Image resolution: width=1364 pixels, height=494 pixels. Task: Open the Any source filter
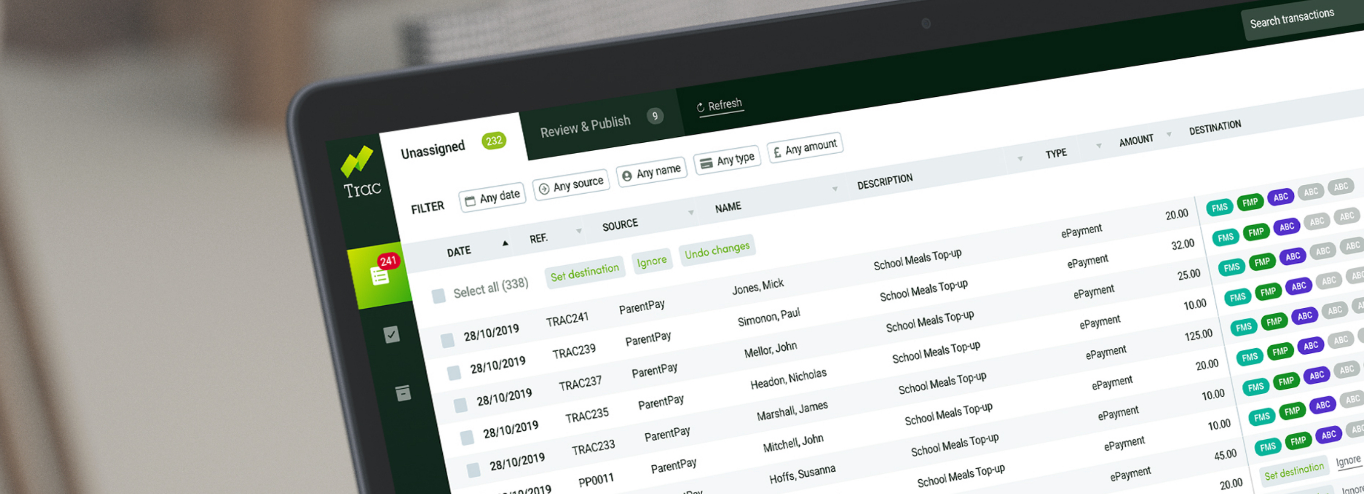(571, 185)
